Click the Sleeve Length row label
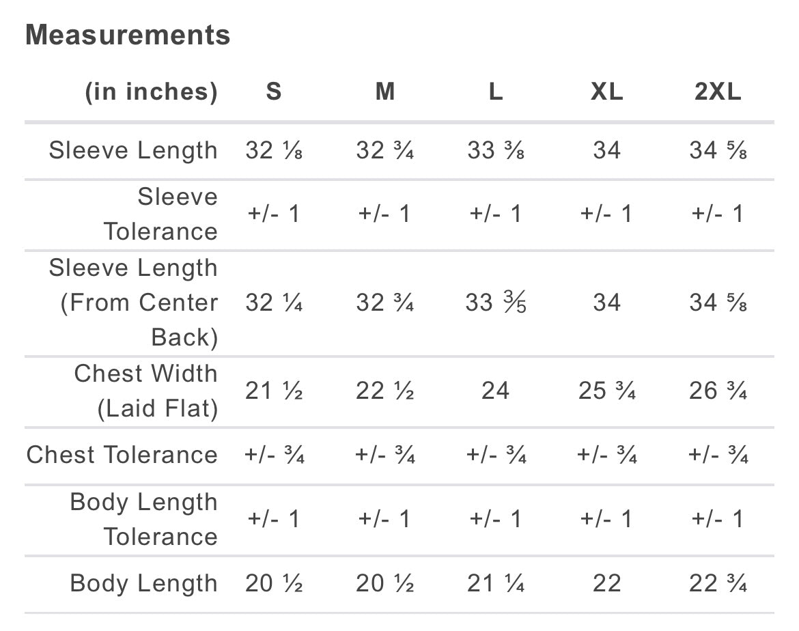Screen dimensions: 799x631 (x=133, y=151)
